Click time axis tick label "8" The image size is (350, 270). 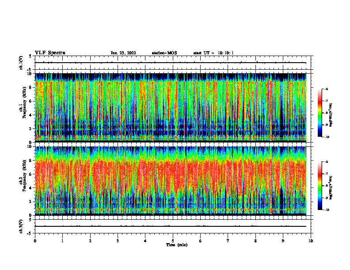click(x=255, y=241)
